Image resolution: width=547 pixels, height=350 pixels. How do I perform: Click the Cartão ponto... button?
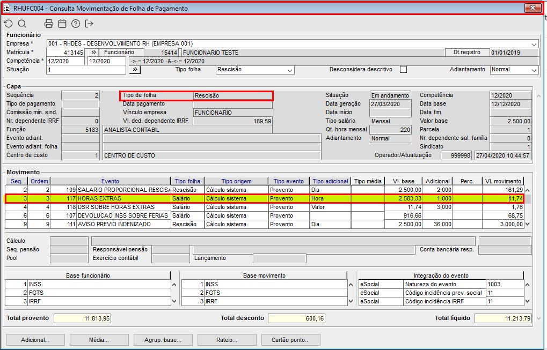click(290, 340)
